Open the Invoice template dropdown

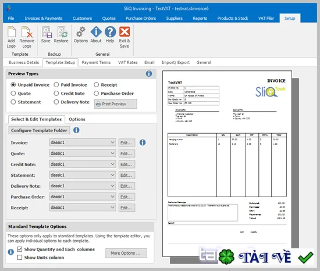click(x=83, y=142)
